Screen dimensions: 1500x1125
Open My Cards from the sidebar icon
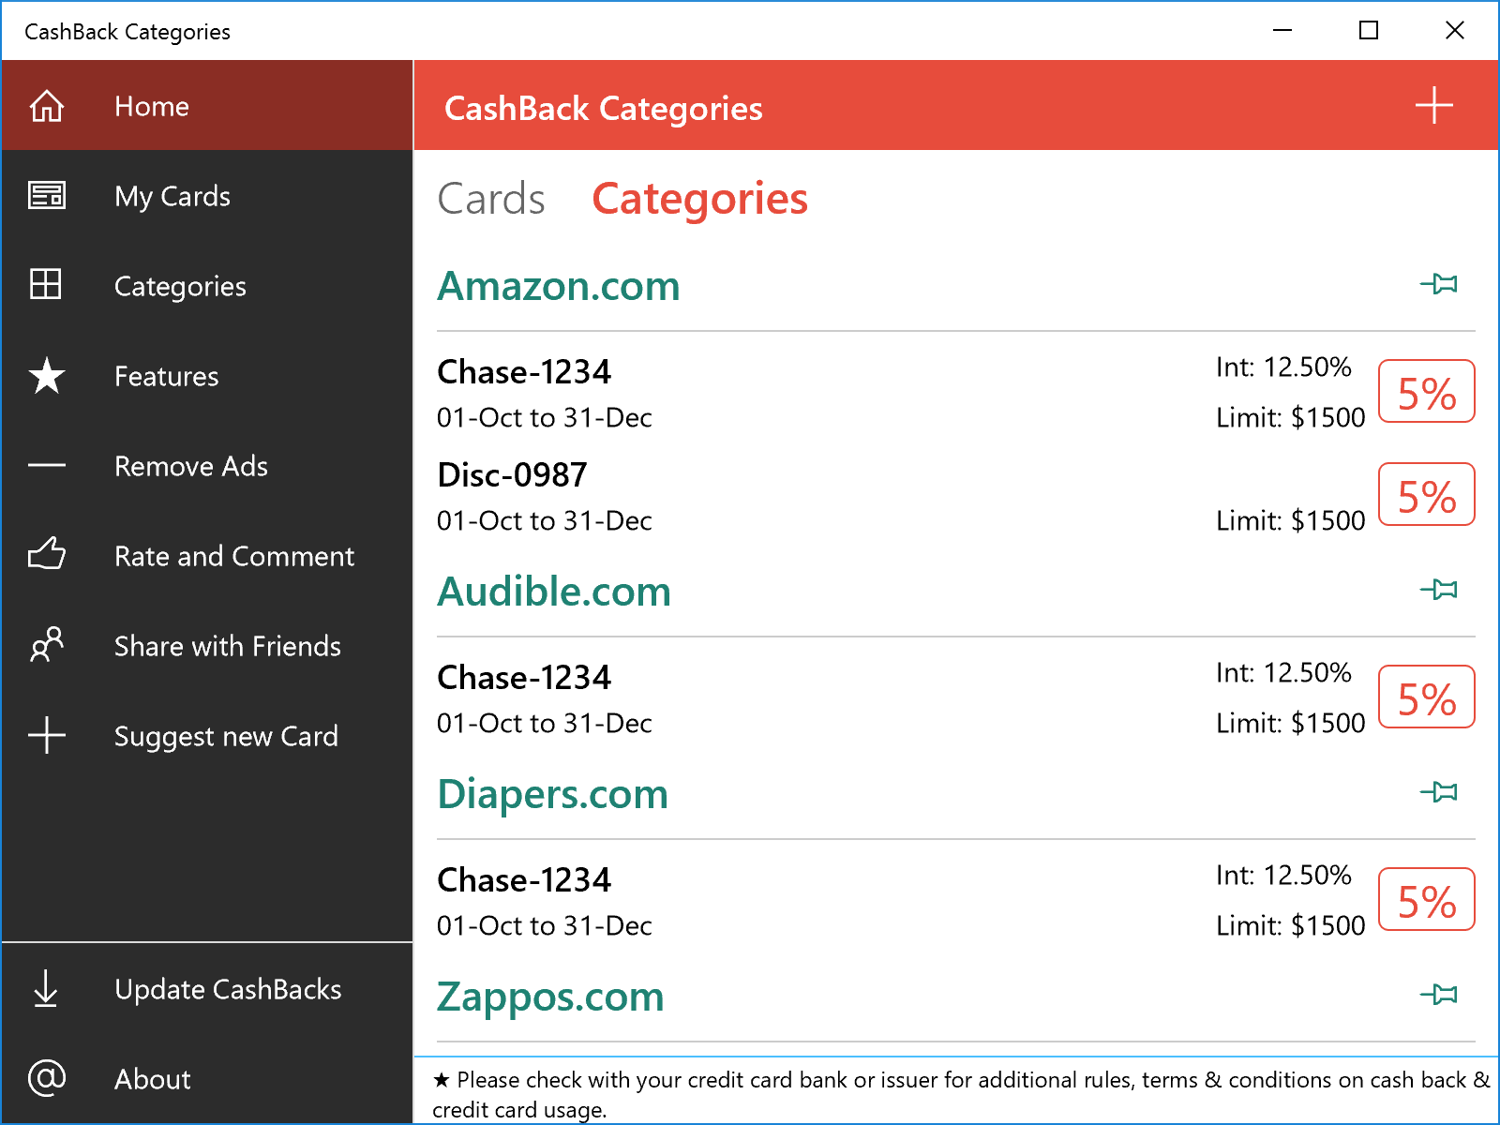click(46, 196)
